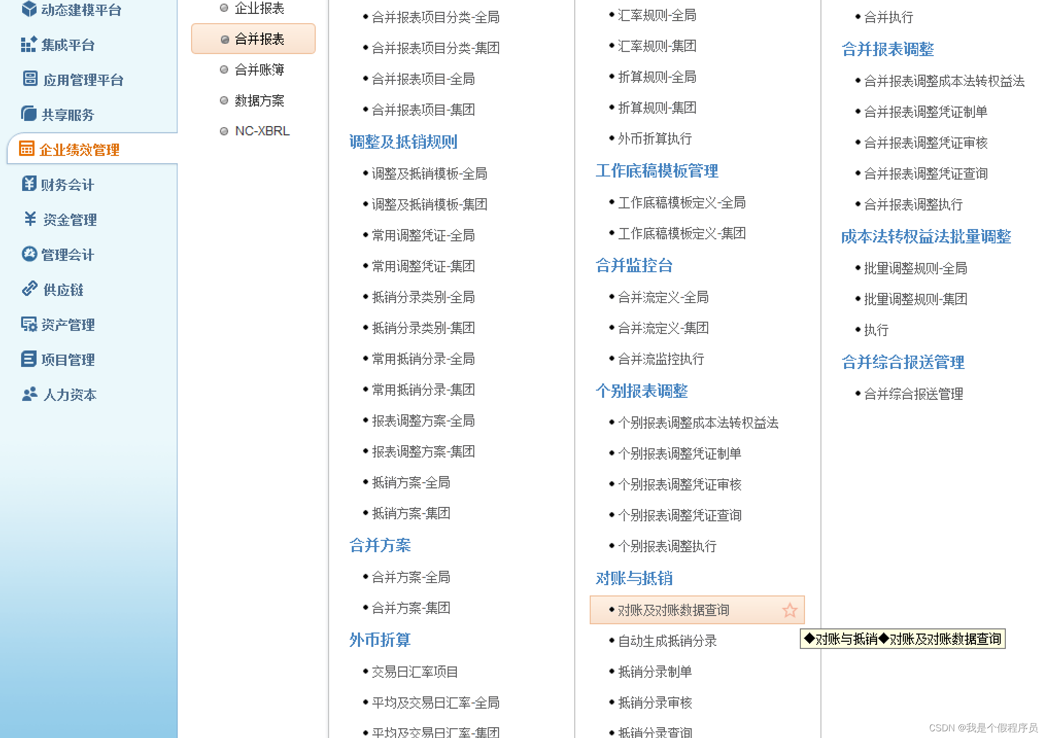
Task: Click the 人力资本 people icon
Action: click(30, 394)
